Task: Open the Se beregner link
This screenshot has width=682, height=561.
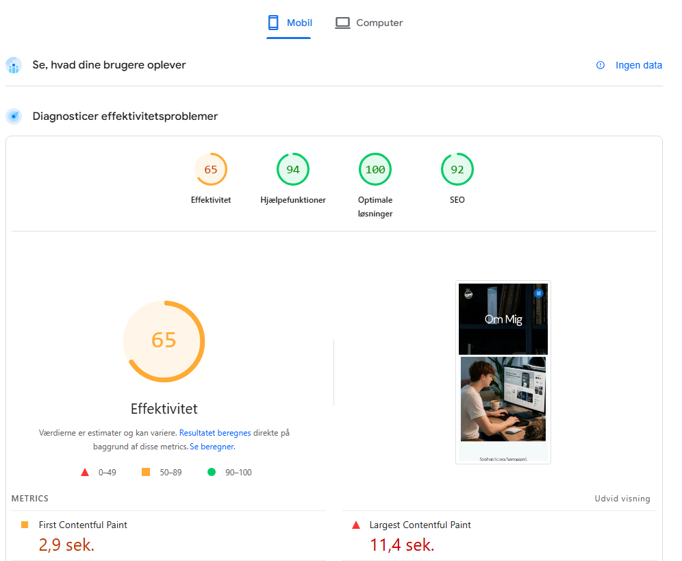Action: point(212,447)
